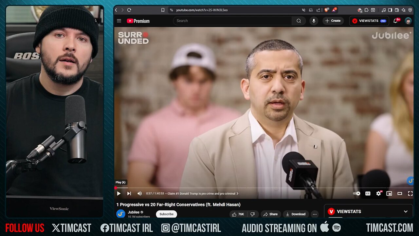Open video settings gear icon

[378, 193]
